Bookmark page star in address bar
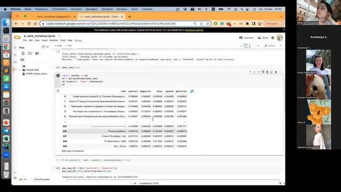The width and height of the screenshot is (341, 192). coord(208,23)
